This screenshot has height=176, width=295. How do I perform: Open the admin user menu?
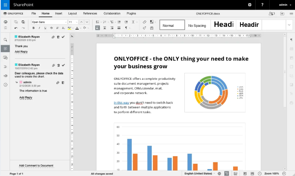(285, 5)
